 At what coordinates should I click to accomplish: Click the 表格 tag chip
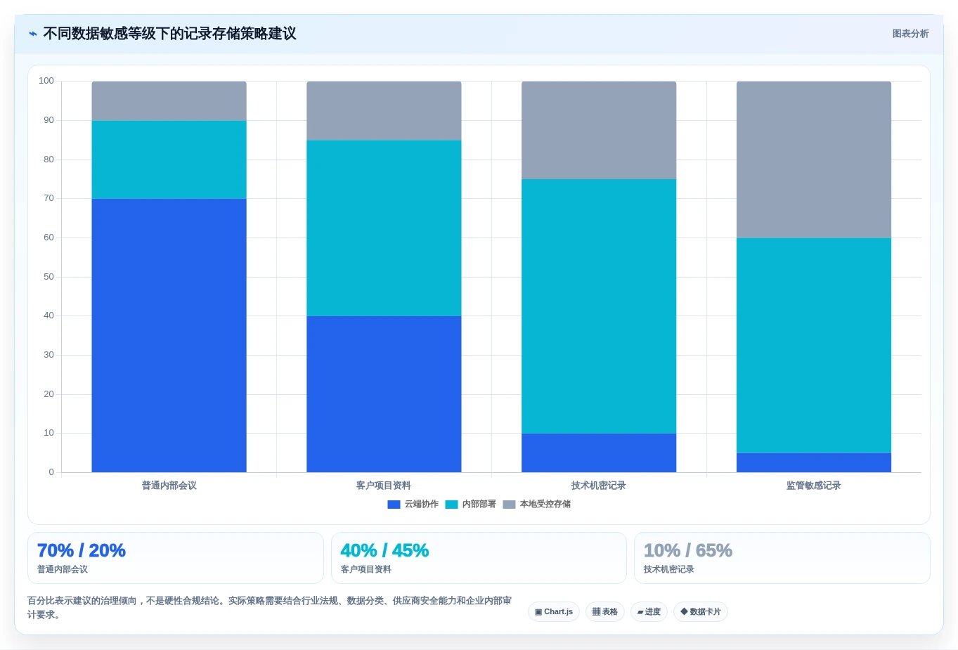(x=605, y=611)
